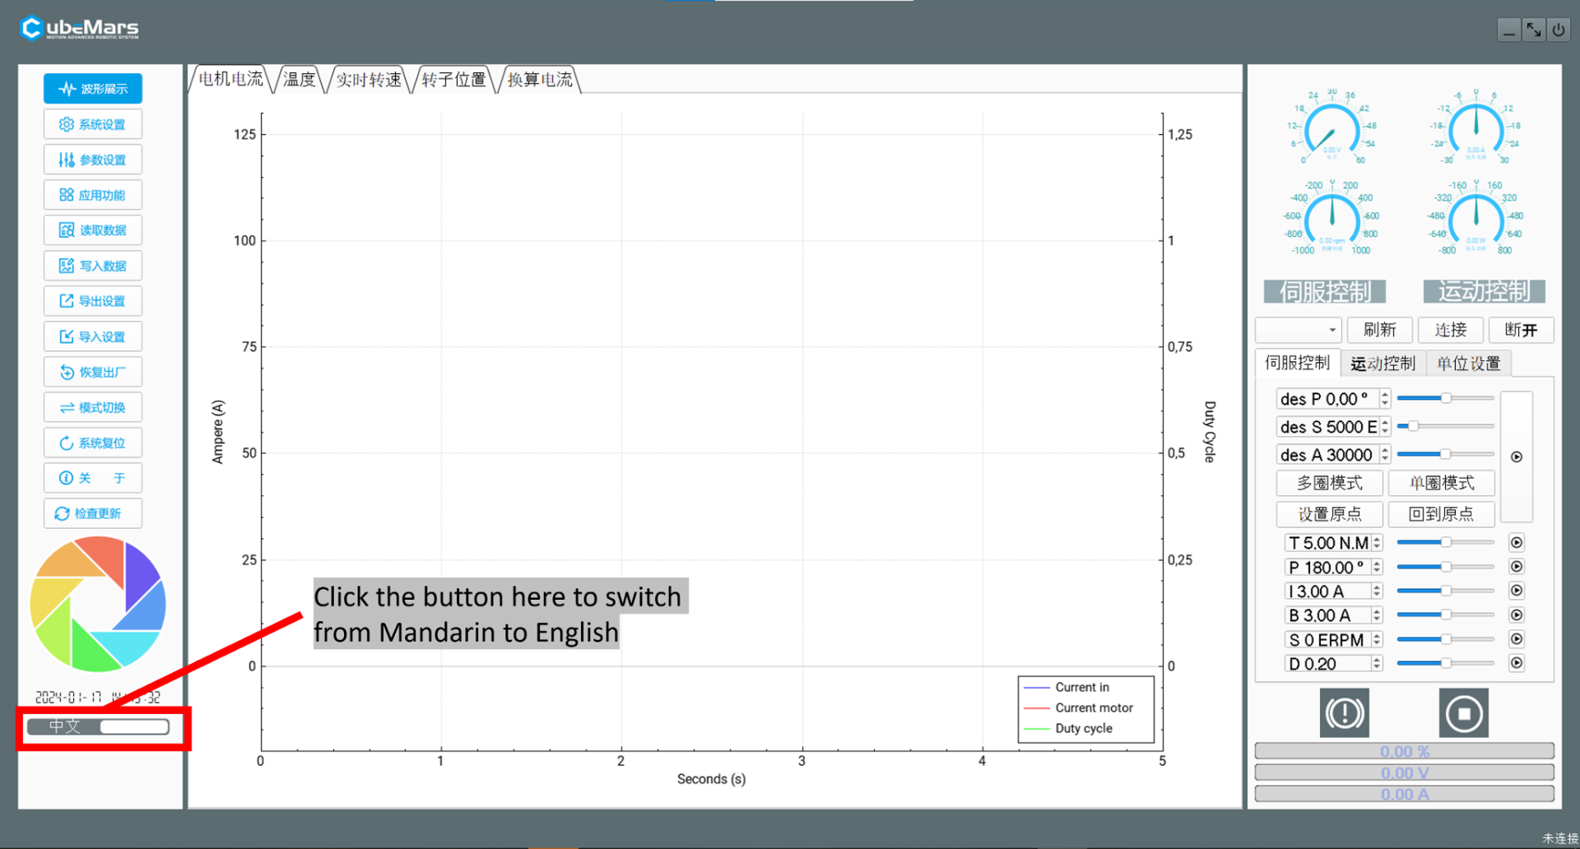Click the D 0.20 duty input field
This screenshot has height=849, width=1580.
(x=1327, y=664)
